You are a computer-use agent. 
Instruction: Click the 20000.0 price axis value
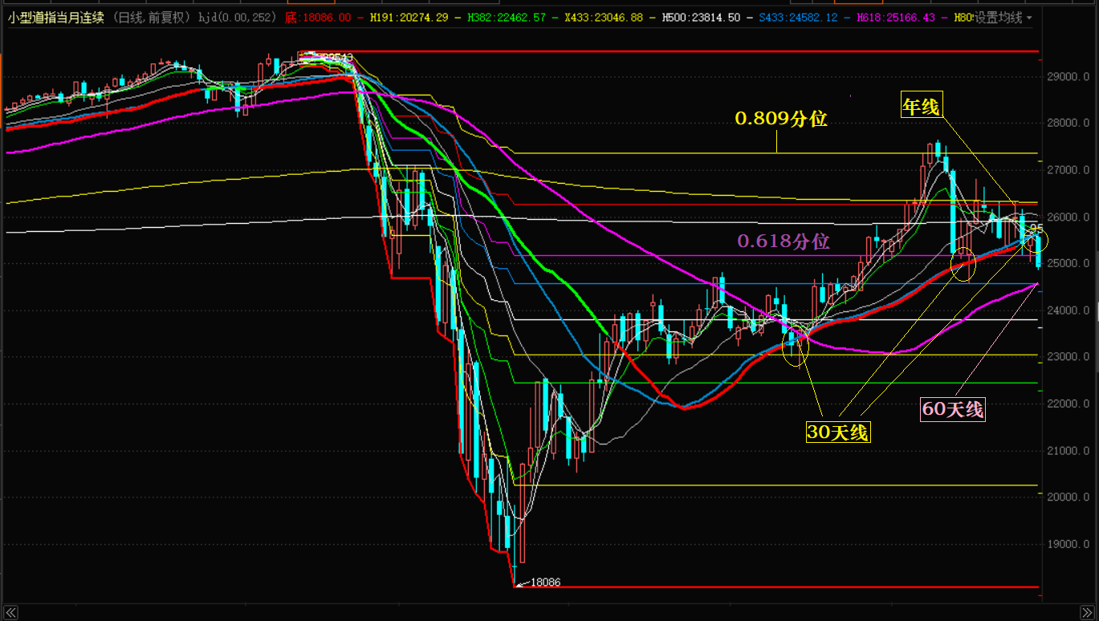pos(1068,497)
